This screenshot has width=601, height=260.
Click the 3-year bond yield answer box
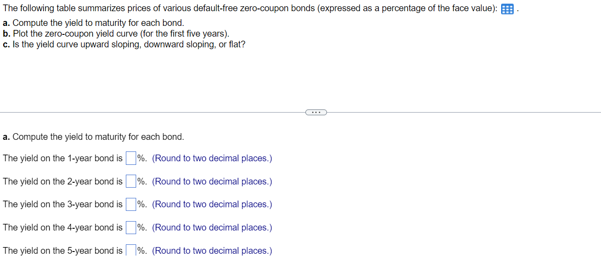pos(130,204)
